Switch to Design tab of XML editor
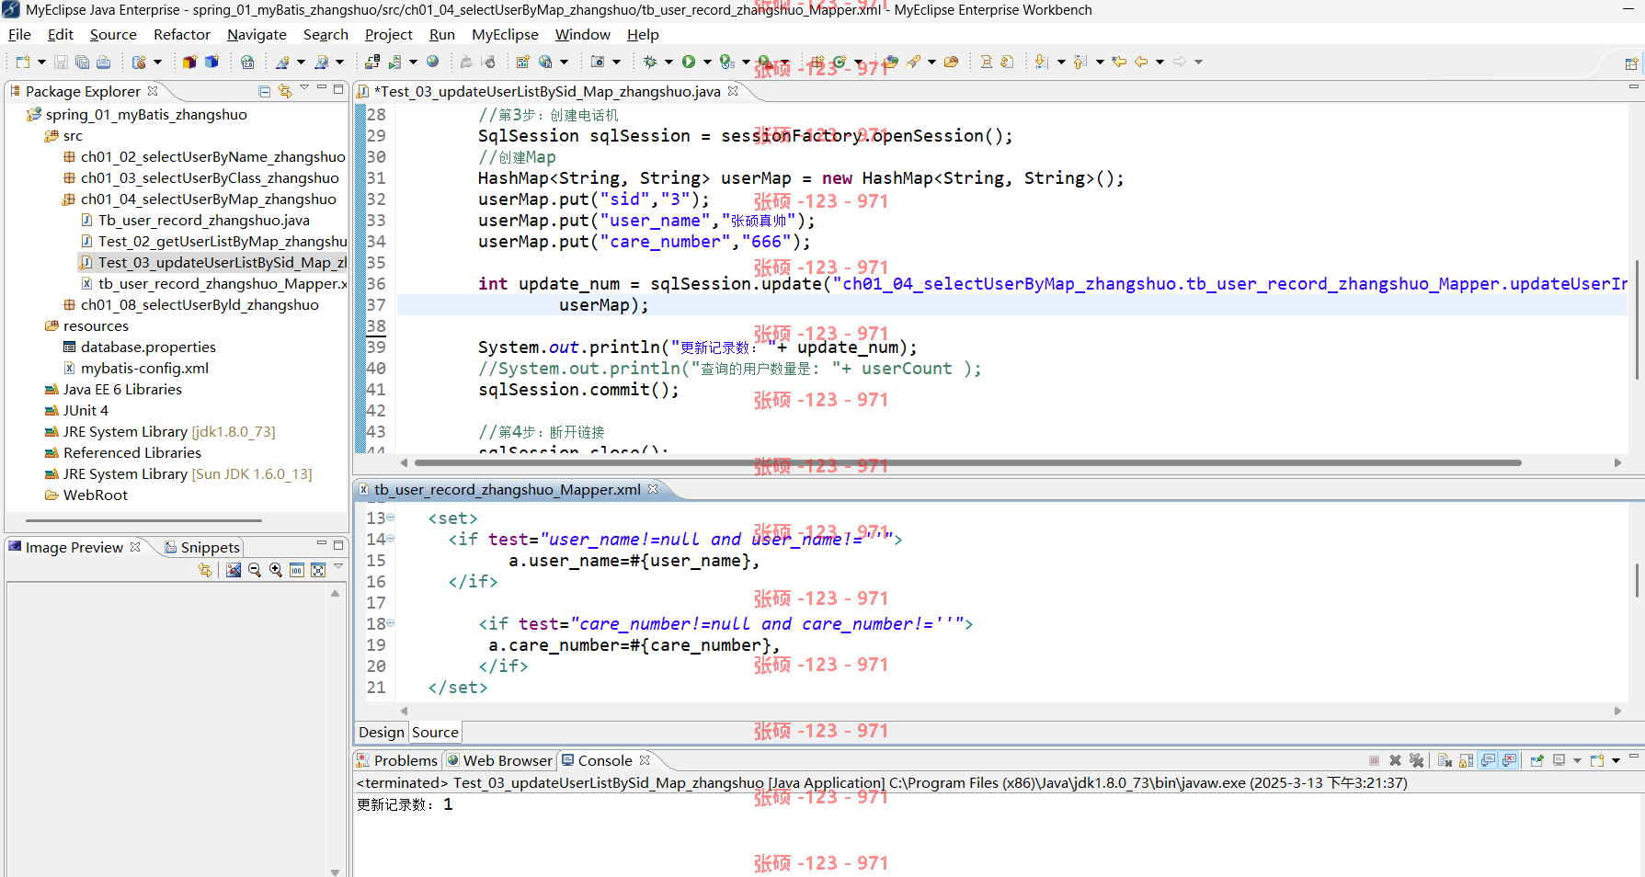The width and height of the screenshot is (1645, 877). tap(382, 733)
